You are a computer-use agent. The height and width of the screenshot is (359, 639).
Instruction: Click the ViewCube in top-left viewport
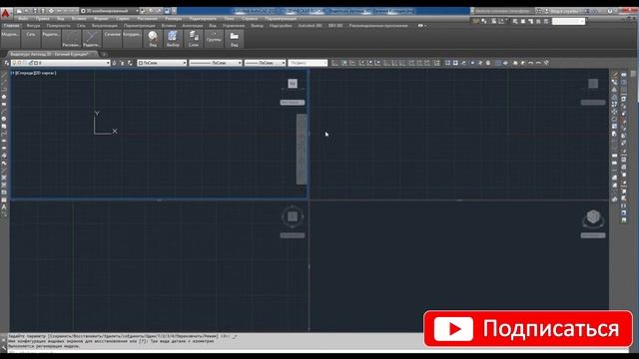[293, 84]
